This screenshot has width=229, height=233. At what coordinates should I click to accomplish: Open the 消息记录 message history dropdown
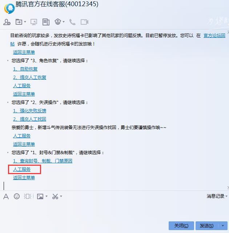pyautogui.click(x=217, y=196)
